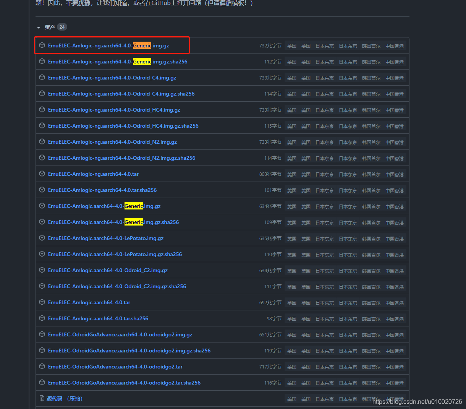Click the assets count badge 24
The height and width of the screenshot is (409, 466).
pos(62,27)
